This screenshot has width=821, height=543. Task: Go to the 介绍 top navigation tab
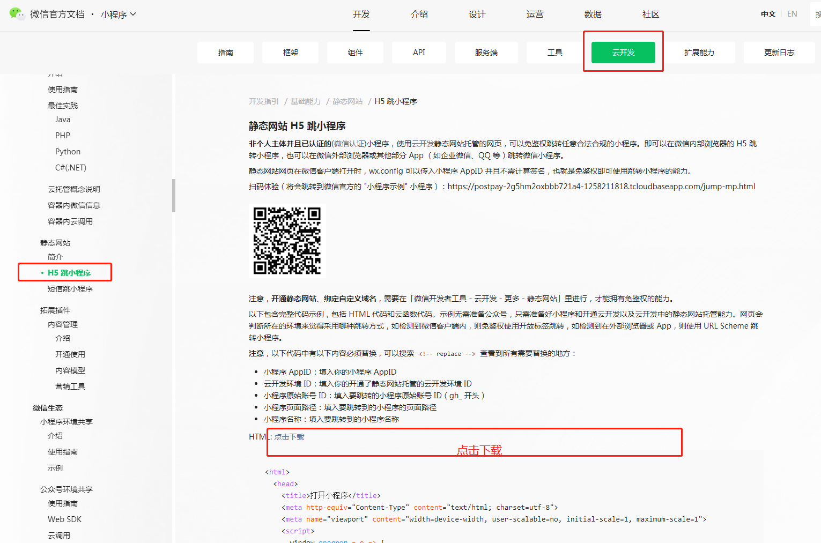point(419,14)
